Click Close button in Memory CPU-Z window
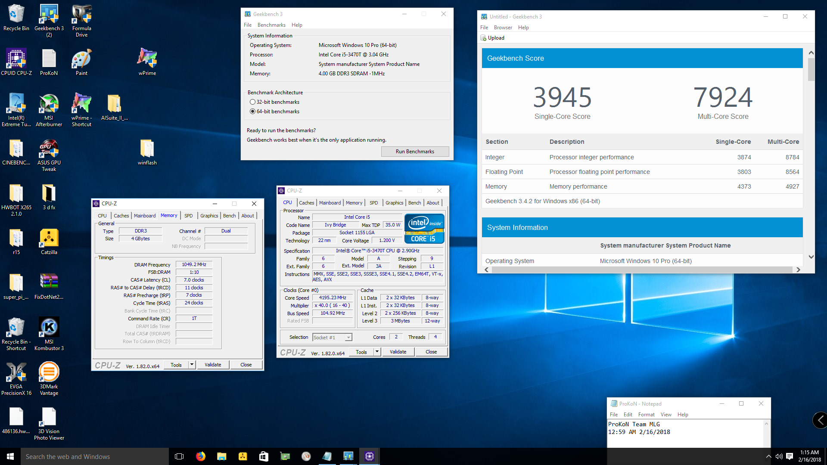 (246, 365)
